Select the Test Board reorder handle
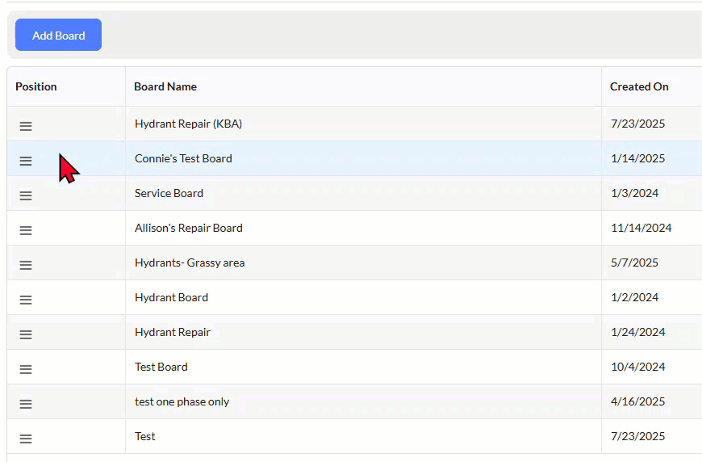Screen dimensions: 702x462 click(x=26, y=369)
